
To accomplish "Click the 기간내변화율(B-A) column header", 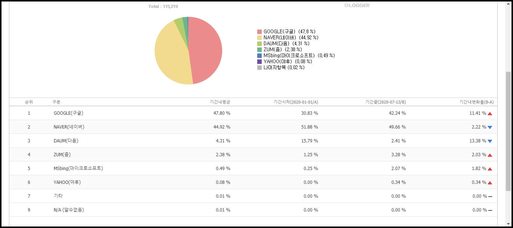I will pyautogui.click(x=476, y=102).
